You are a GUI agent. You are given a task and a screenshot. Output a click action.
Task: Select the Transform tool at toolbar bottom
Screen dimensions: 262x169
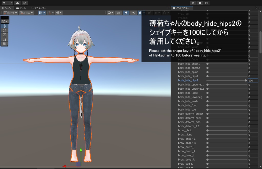coord(4,44)
